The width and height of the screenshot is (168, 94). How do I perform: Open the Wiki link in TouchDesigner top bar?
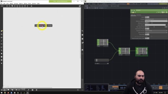pos(104,4)
